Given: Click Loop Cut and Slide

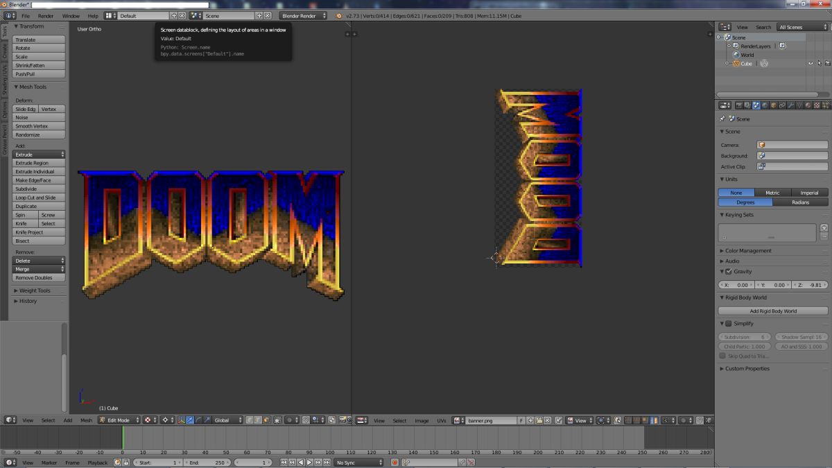Looking at the screenshot, I should tap(39, 198).
